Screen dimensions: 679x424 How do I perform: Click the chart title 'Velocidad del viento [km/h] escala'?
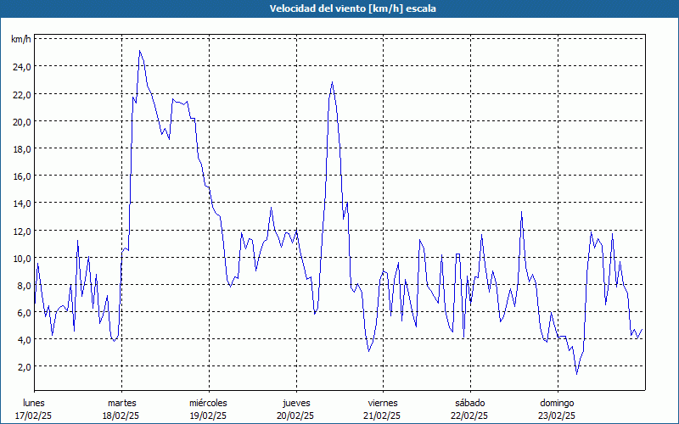coord(352,8)
